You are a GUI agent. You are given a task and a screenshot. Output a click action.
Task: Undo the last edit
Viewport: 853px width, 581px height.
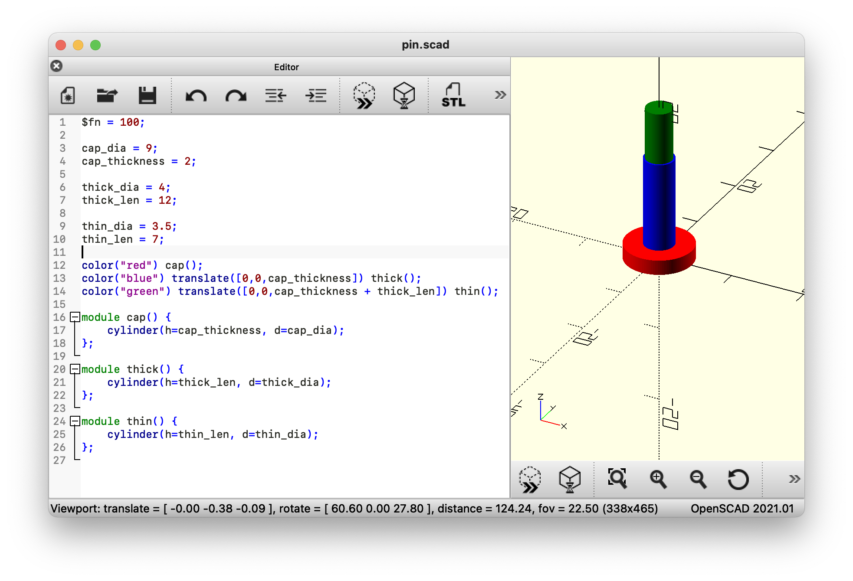click(196, 96)
